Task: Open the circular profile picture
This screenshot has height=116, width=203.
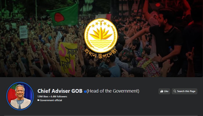Action: pyautogui.click(x=20, y=96)
